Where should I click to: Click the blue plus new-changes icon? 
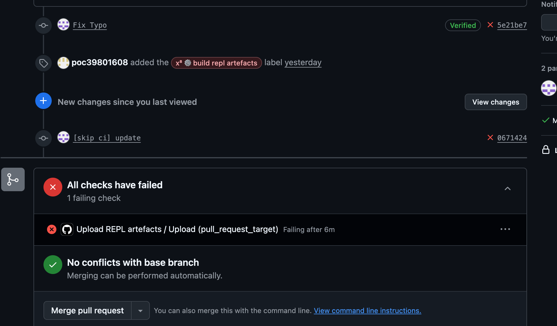[43, 101]
